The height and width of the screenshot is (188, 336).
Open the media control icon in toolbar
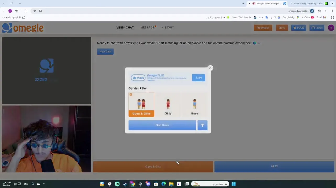point(16,11)
